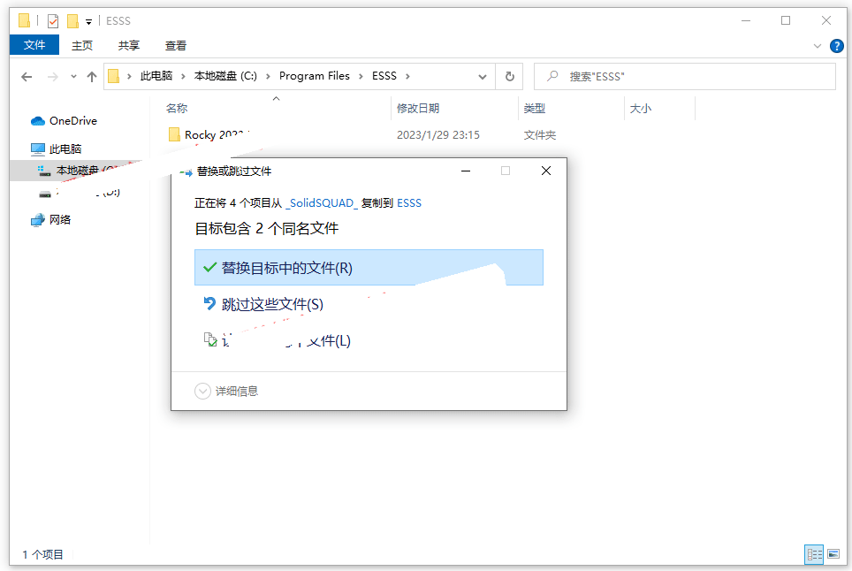Click the Rocky folder icon

[174, 134]
